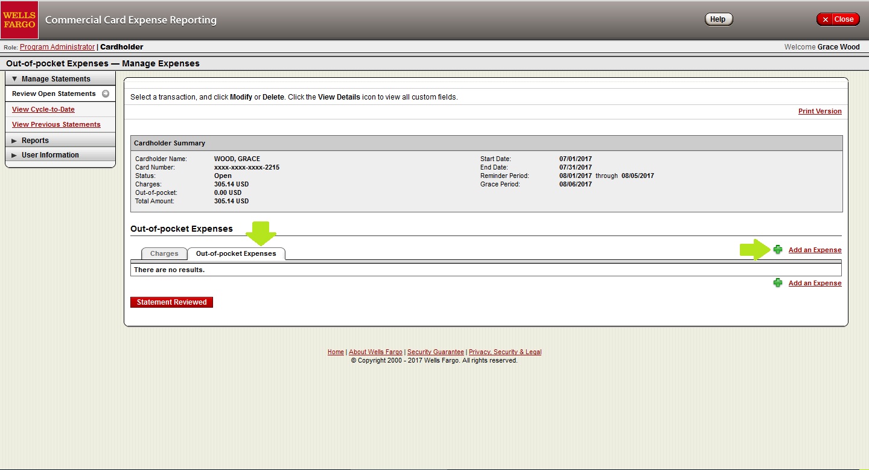This screenshot has width=869, height=470.
Task: Switch to the Charges tab
Action: (164, 253)
